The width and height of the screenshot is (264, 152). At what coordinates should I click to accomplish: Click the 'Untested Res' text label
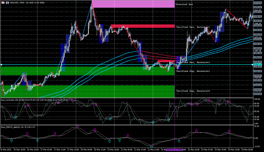(184, 5)
